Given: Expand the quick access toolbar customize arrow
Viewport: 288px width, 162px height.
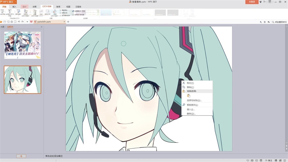Looking at the screenshot, I should click(27, 22).
